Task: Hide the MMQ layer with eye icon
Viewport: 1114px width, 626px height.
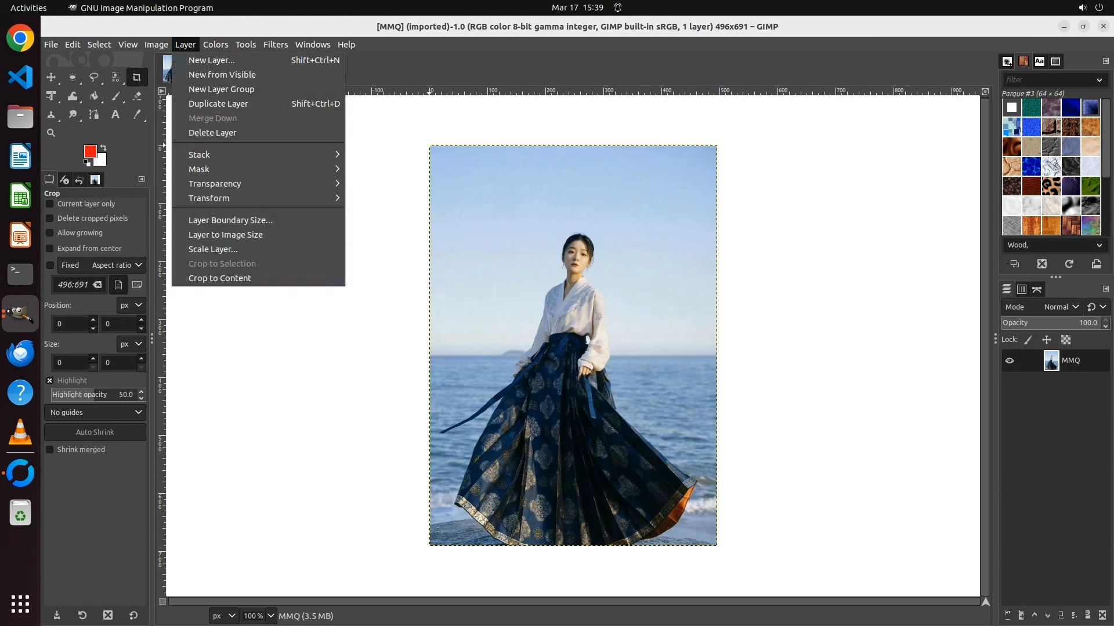Action: 1010,361
